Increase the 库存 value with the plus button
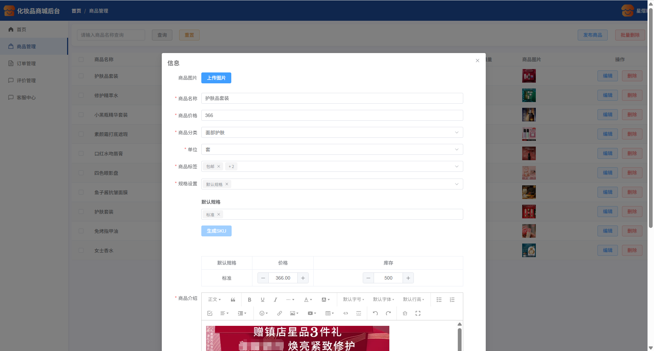Viewport: 654px width, 351px height. [408, 278]
